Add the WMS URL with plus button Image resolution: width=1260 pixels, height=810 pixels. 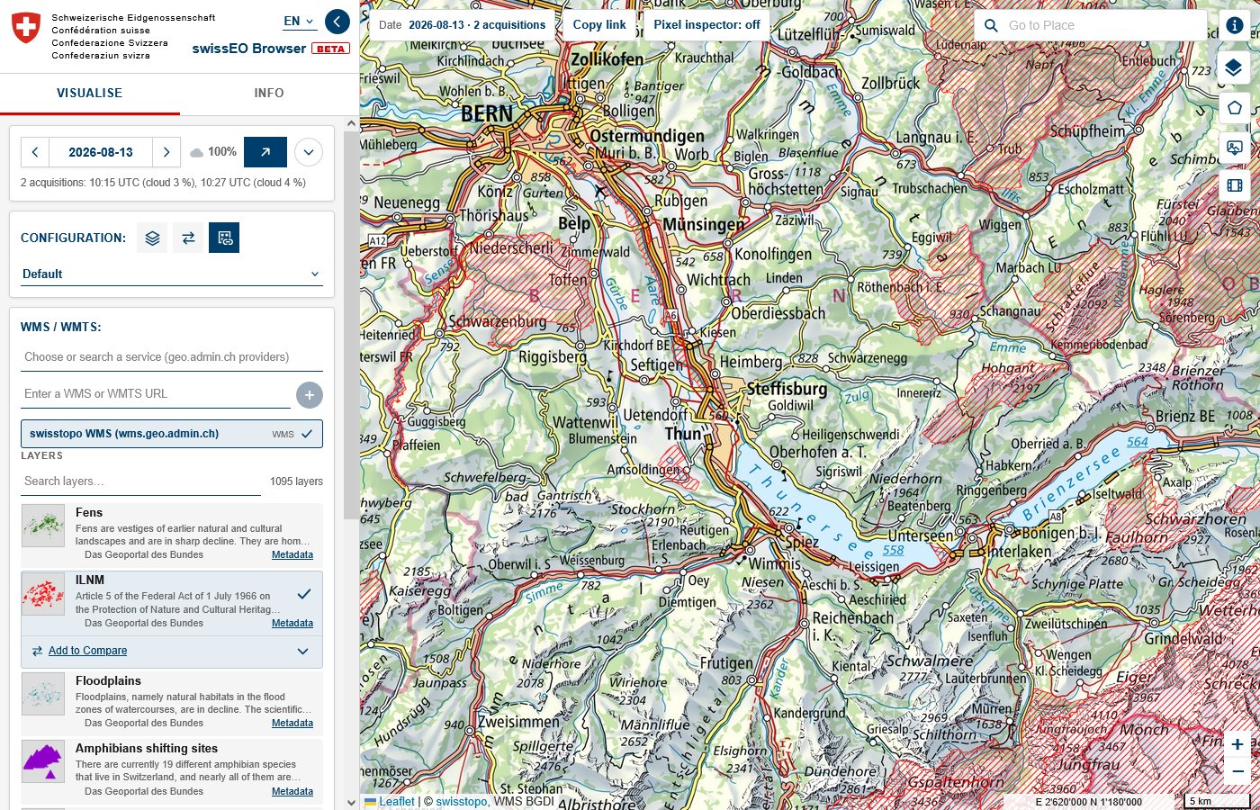(310, 394)
